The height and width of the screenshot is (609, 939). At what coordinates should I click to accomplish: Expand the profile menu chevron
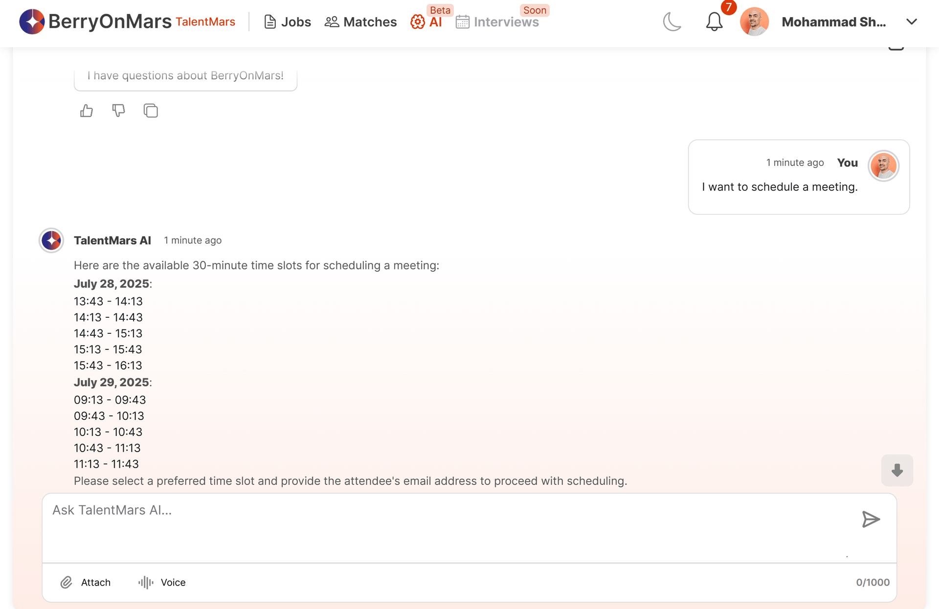pyautogui.click(x=912, y=22)
